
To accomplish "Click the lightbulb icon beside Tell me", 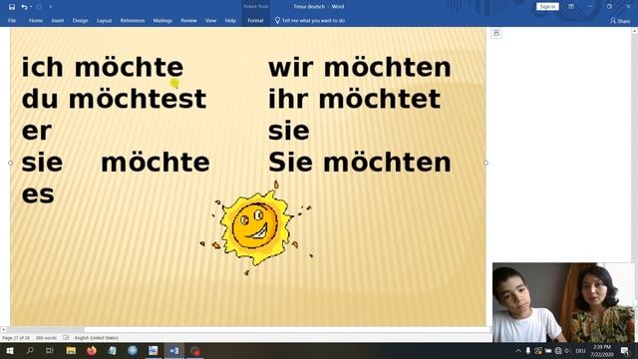I will pos(277,20).
